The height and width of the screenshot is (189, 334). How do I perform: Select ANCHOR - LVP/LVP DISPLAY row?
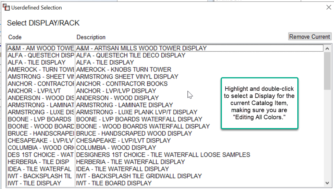tap(165, 91)
